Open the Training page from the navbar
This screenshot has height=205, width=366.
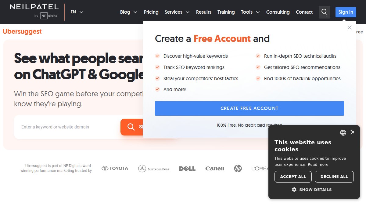point(226,12)
